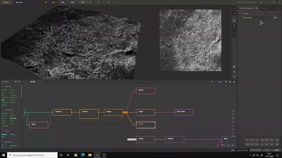Open the Toolbox panel menu icon

(19, 82)
